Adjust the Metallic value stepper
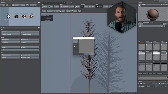The image size is (168, 94). pyautogui.click(x=152, y=53)
